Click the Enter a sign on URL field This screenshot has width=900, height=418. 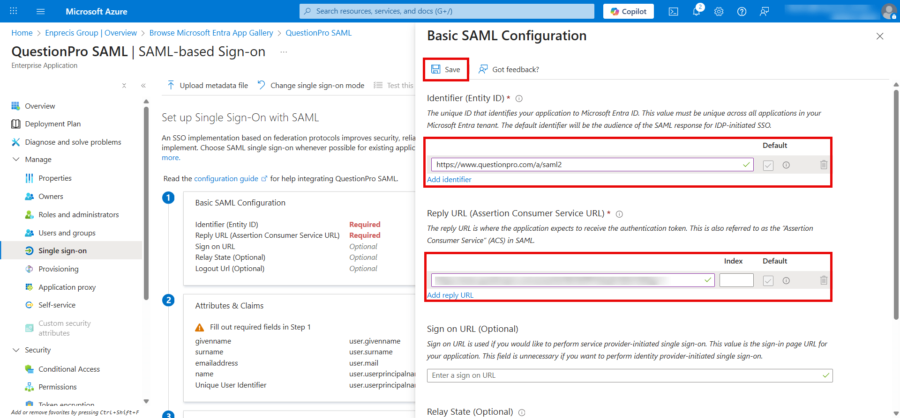click(630, 376)
